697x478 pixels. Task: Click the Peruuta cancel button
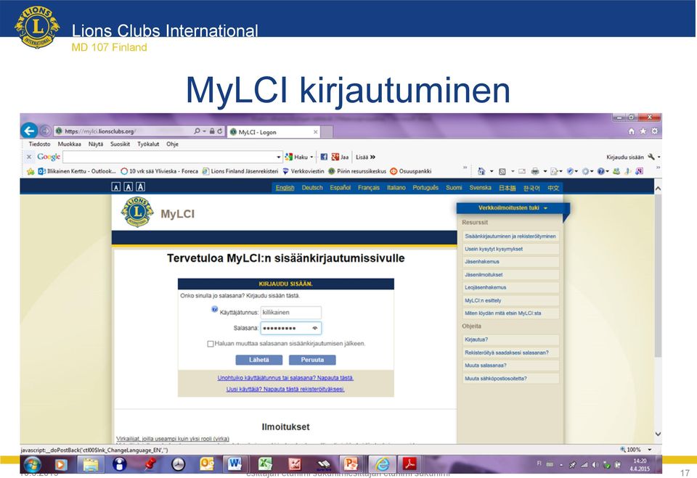(x=312, y=360)
